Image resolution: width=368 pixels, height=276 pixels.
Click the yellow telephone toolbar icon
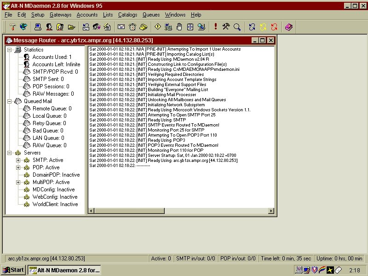144,27
